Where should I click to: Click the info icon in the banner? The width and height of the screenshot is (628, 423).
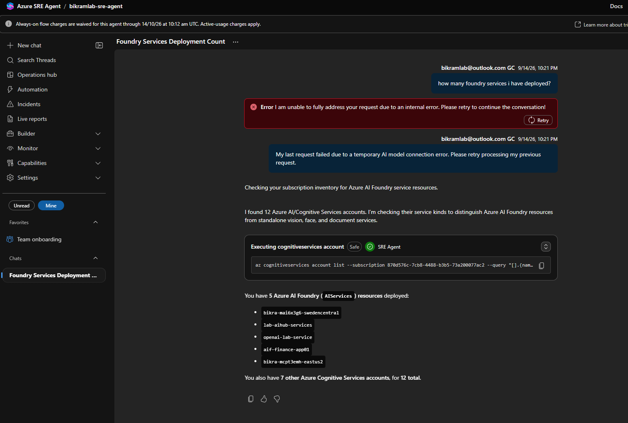click(x=9, y=24)
